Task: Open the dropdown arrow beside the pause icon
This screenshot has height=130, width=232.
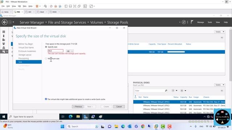Action: [x=40, y=6]
